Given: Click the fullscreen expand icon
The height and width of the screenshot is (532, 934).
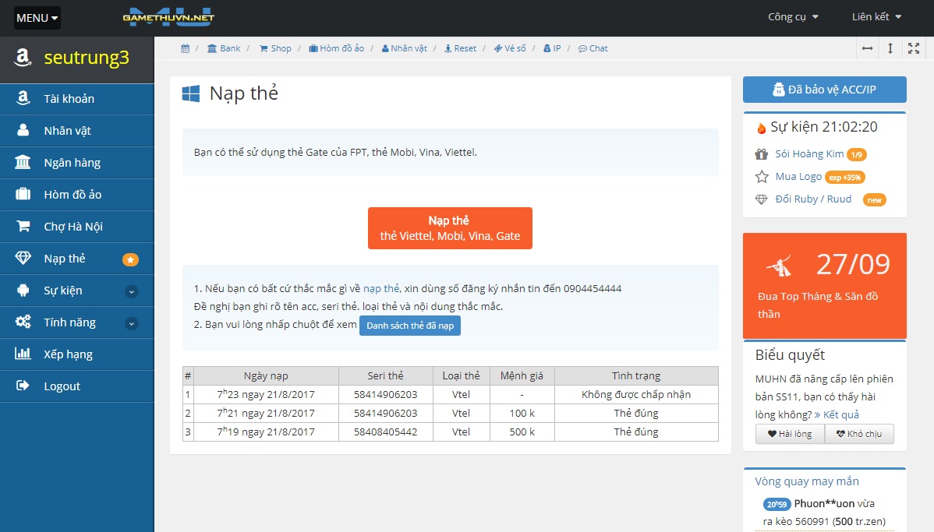Looking at the screenshot, I should pos(914,48).
